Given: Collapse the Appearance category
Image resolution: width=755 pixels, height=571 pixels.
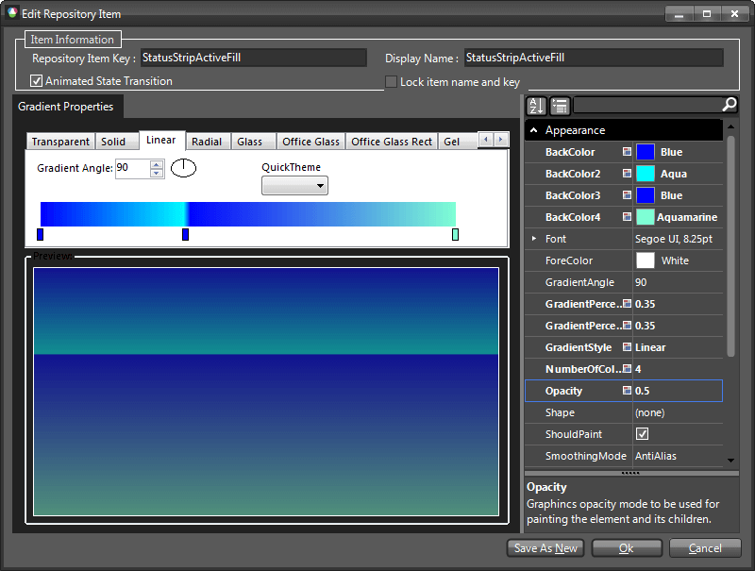Looking at the screenshot, I should (534, 130).
